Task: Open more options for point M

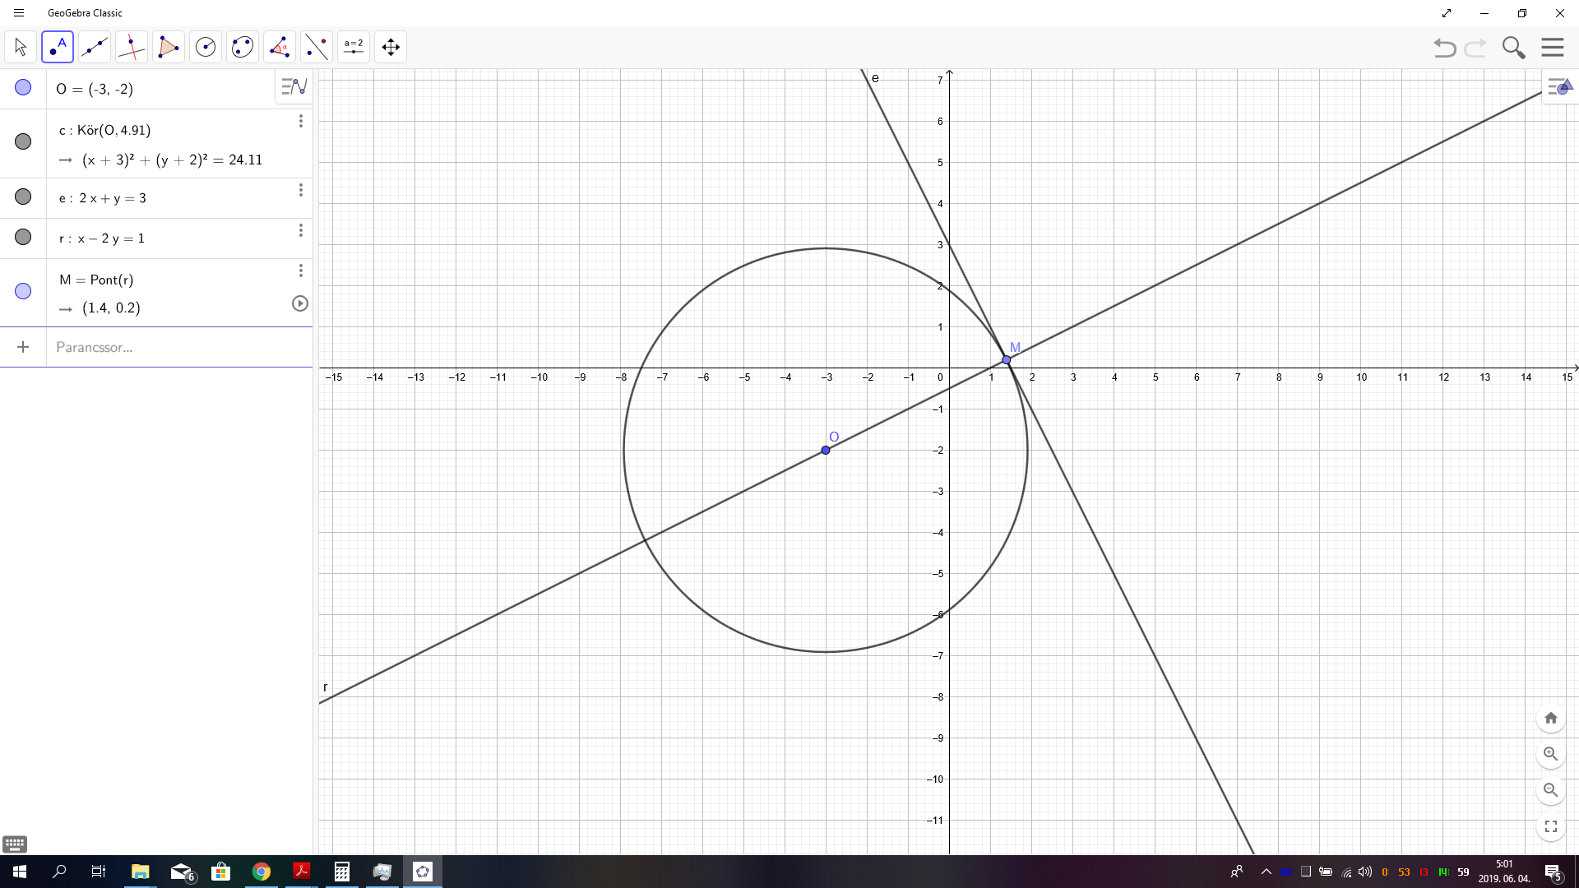Action: point(301,271)
